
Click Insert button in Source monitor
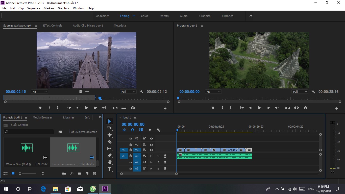point(115,108)
